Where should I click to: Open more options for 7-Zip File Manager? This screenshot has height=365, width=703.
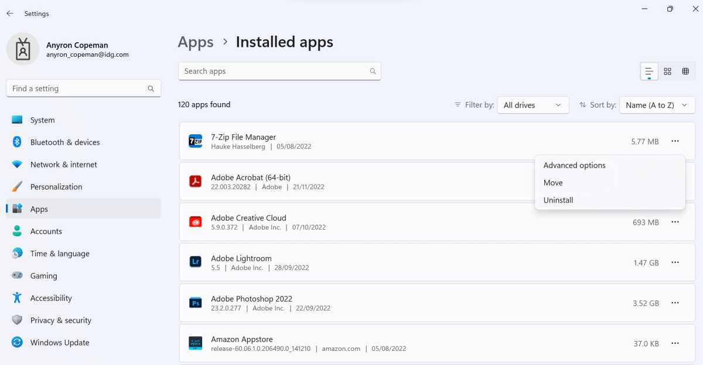pos(675,141)
